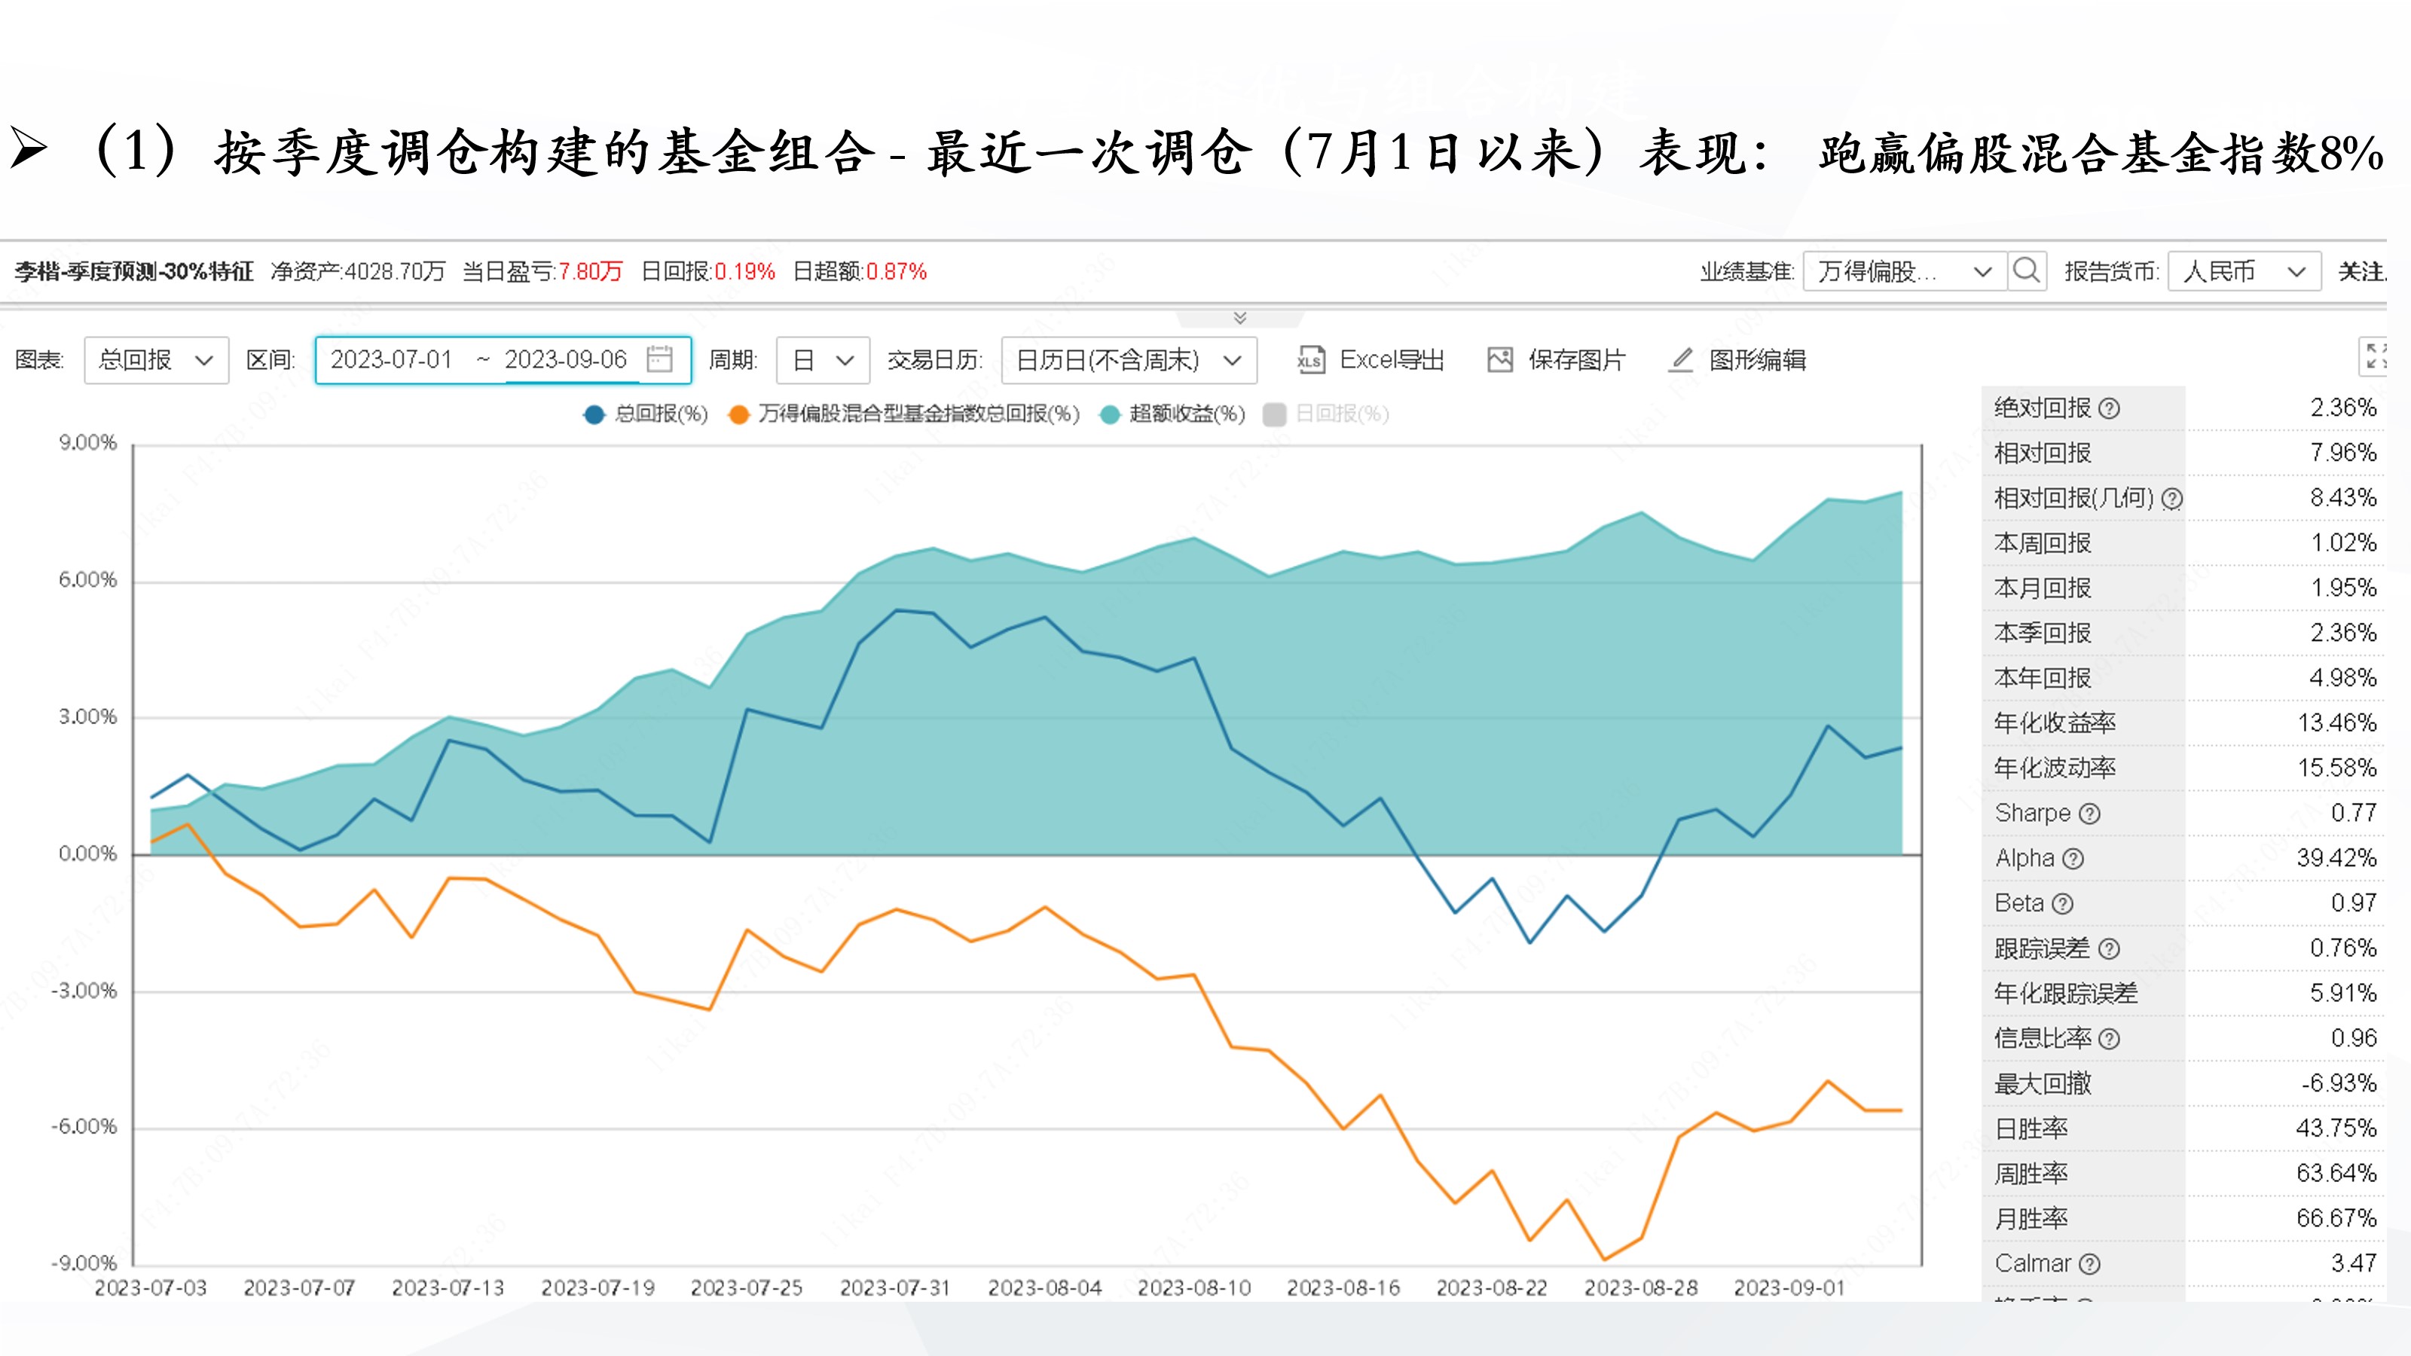Open the 交易日历 calendar type dropdown
The height and width of the screenshot is (1356, 2411).
(x=1128, y=360)
